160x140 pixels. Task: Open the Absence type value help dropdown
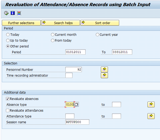77,104
